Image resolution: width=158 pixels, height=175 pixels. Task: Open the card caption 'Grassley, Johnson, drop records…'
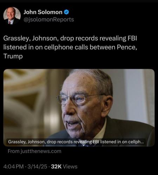76,142
